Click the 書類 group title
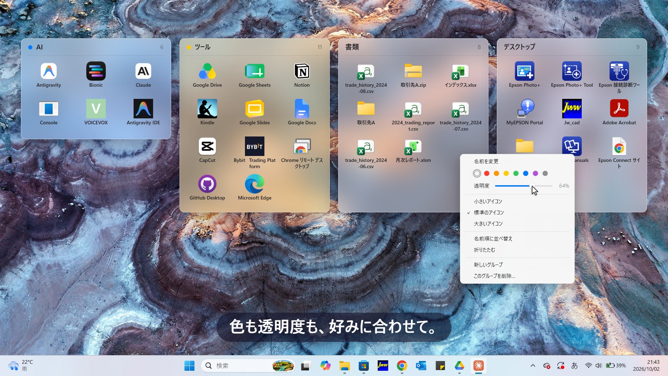This screenshot has height=376, width=668. (x=352, y=47)
